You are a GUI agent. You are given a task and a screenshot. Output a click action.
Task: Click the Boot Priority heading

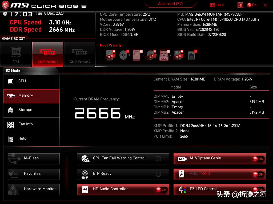[111, 45]
